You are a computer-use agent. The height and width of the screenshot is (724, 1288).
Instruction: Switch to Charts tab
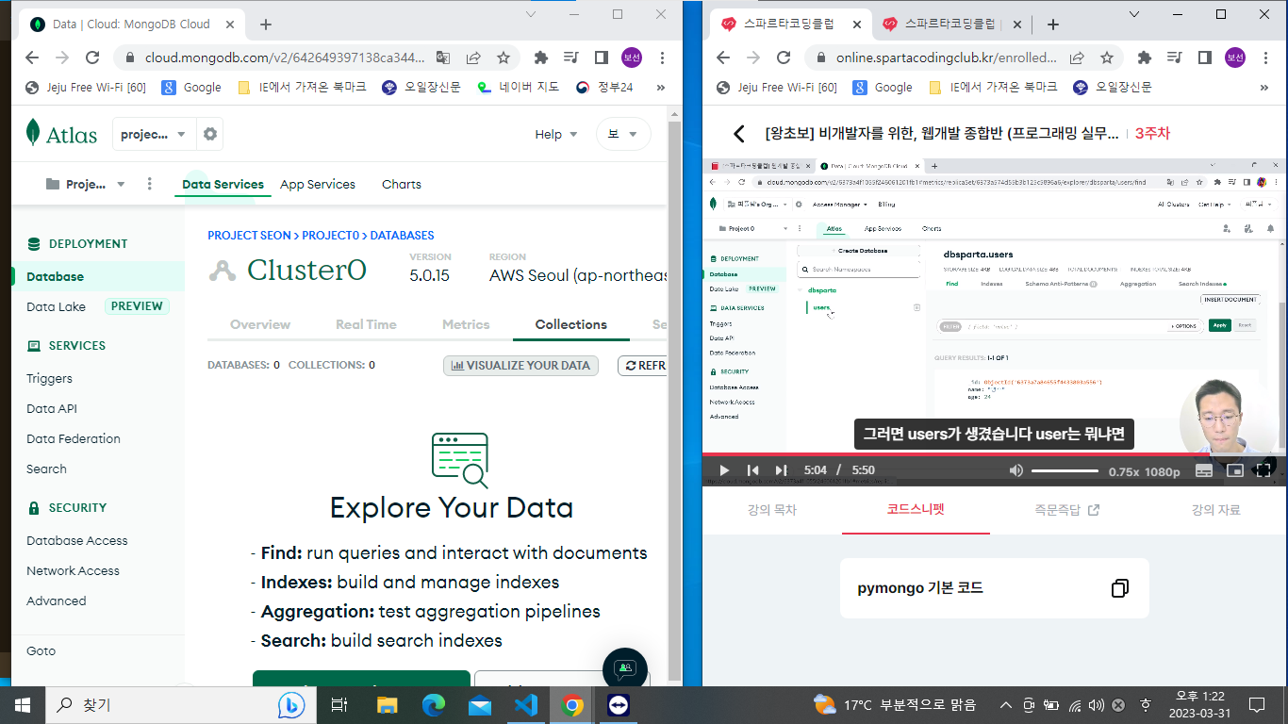coord(402,184)
